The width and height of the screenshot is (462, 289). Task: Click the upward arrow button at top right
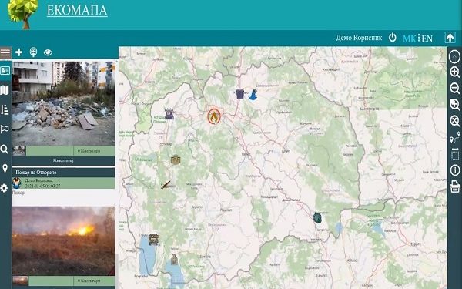[450, 38]
